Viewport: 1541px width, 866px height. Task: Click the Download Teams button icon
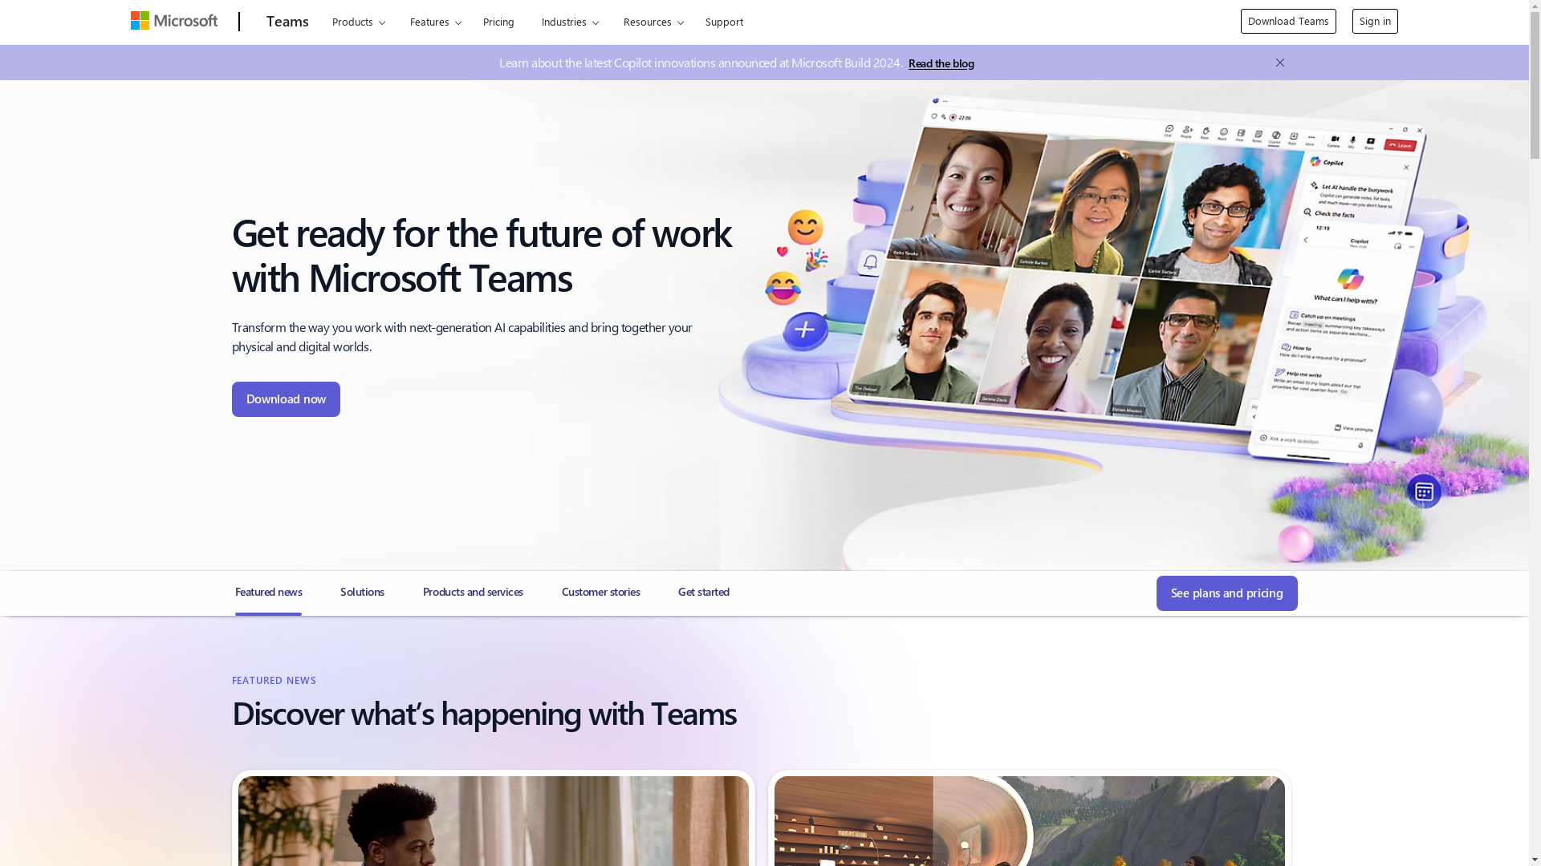pyautogui.click(x=1288, y=21)
